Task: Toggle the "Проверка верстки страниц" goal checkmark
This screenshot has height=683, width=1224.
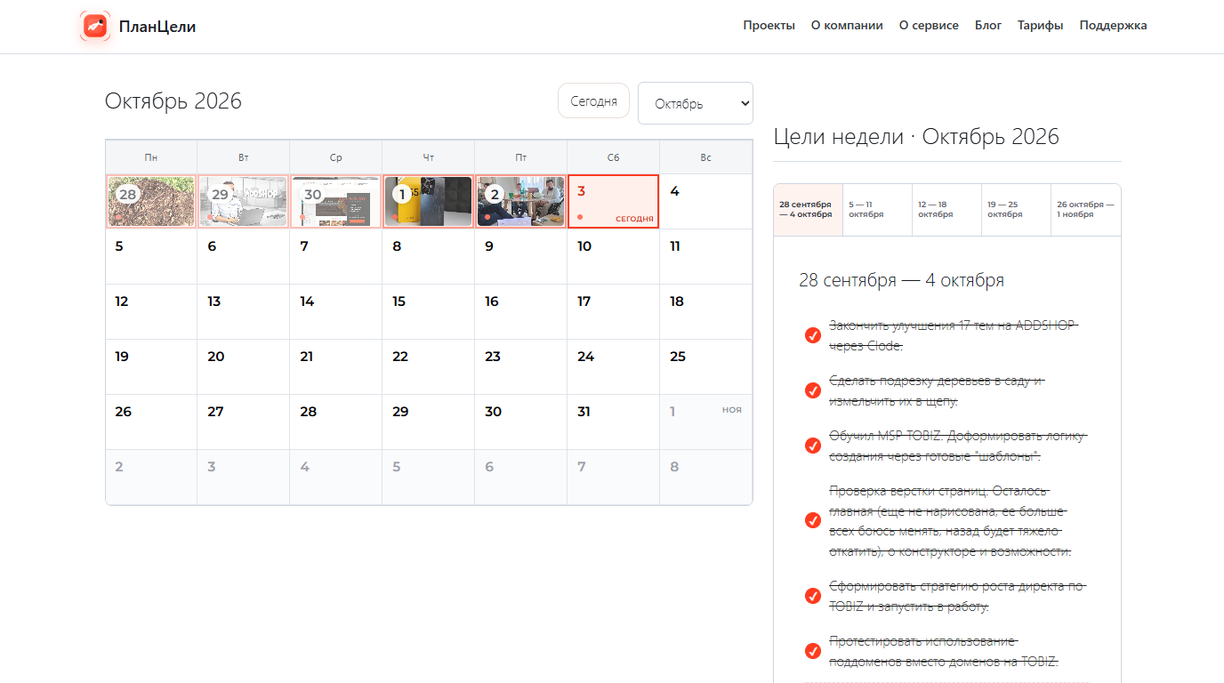Action: click(x=812, y=520)
